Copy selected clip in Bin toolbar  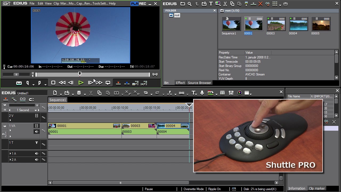tap(232, 4)
